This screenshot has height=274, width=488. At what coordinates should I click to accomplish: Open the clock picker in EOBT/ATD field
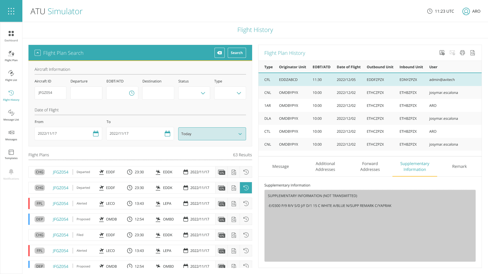coord(132,93)
